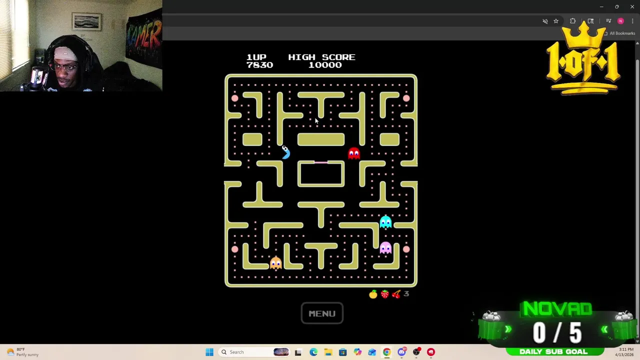The image size is (640, 360).
Task: Open Chrome's three-dot menu
Action: pos(632,21)
